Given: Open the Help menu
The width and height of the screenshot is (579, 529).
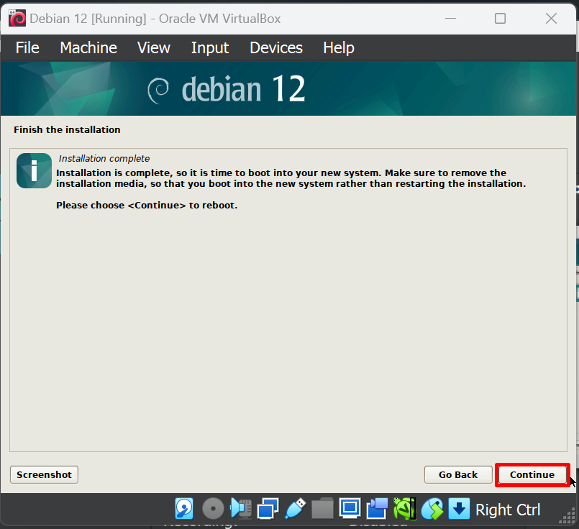Looking at the screenshot, I should pos(339,47).
